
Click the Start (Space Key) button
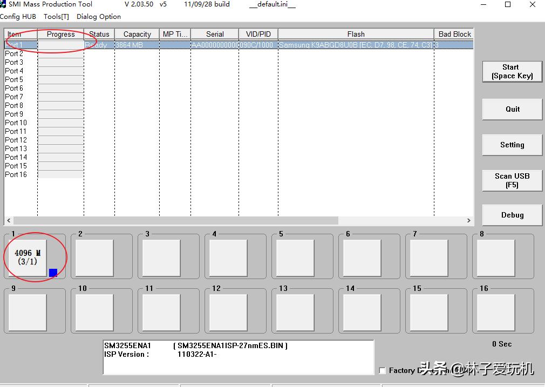(x=512, y=72)
